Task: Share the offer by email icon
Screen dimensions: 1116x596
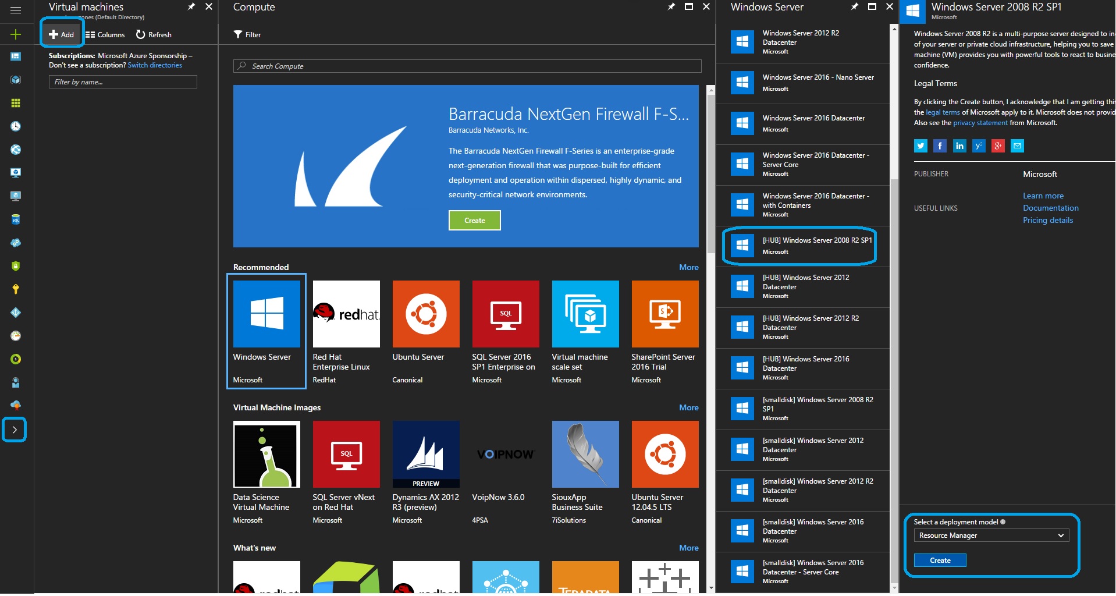Action: (1017, 146)
